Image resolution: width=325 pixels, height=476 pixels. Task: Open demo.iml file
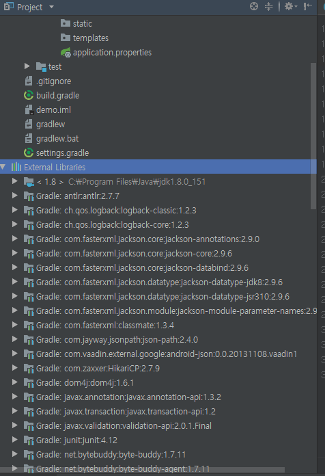53,110
